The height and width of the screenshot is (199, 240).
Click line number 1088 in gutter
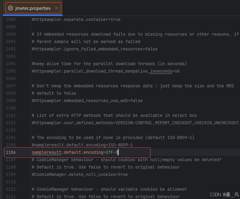11,20
